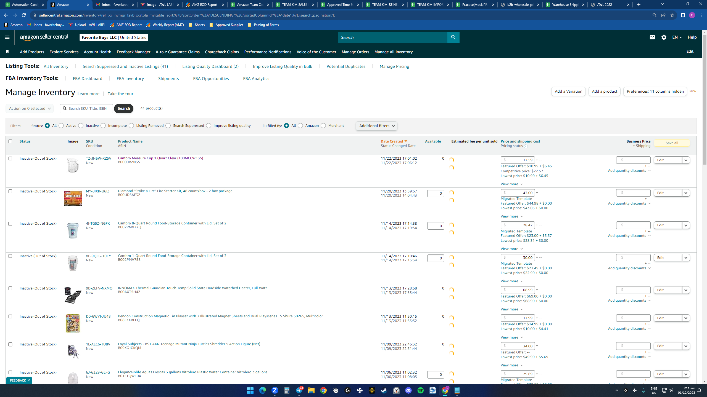
Task: Open a new browser tab
Action: (x=639, y=5)
